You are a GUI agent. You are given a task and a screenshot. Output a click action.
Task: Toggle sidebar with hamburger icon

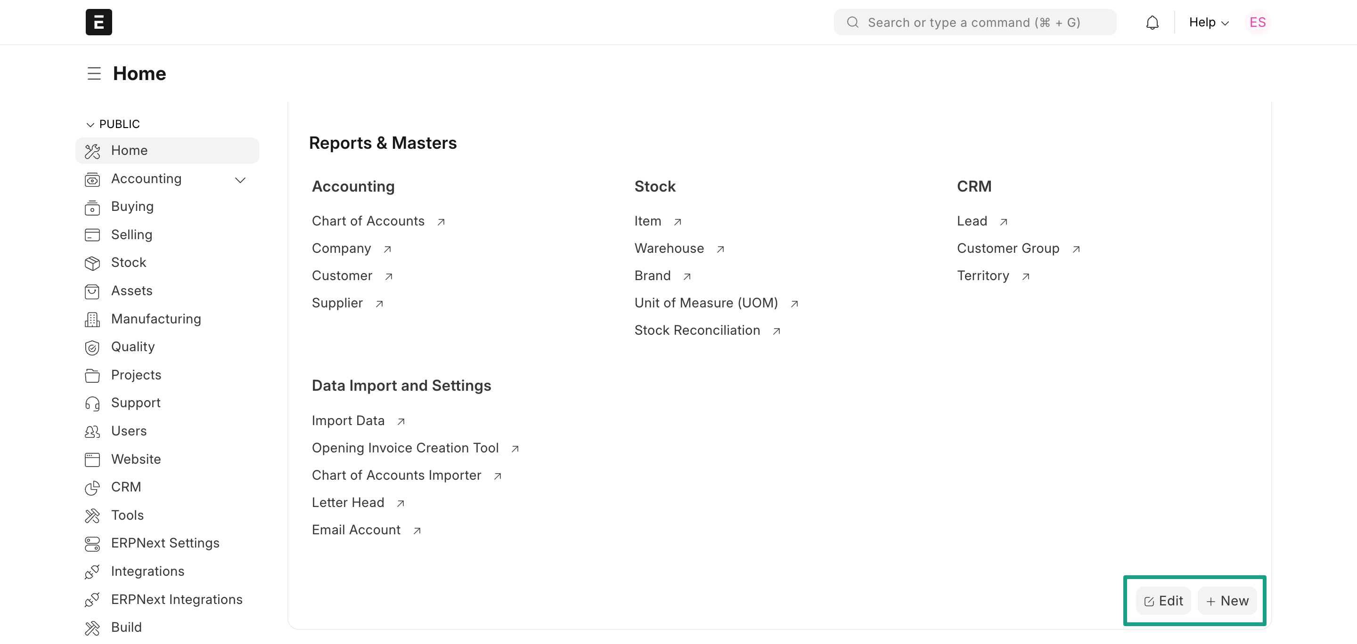click(94, 73)
